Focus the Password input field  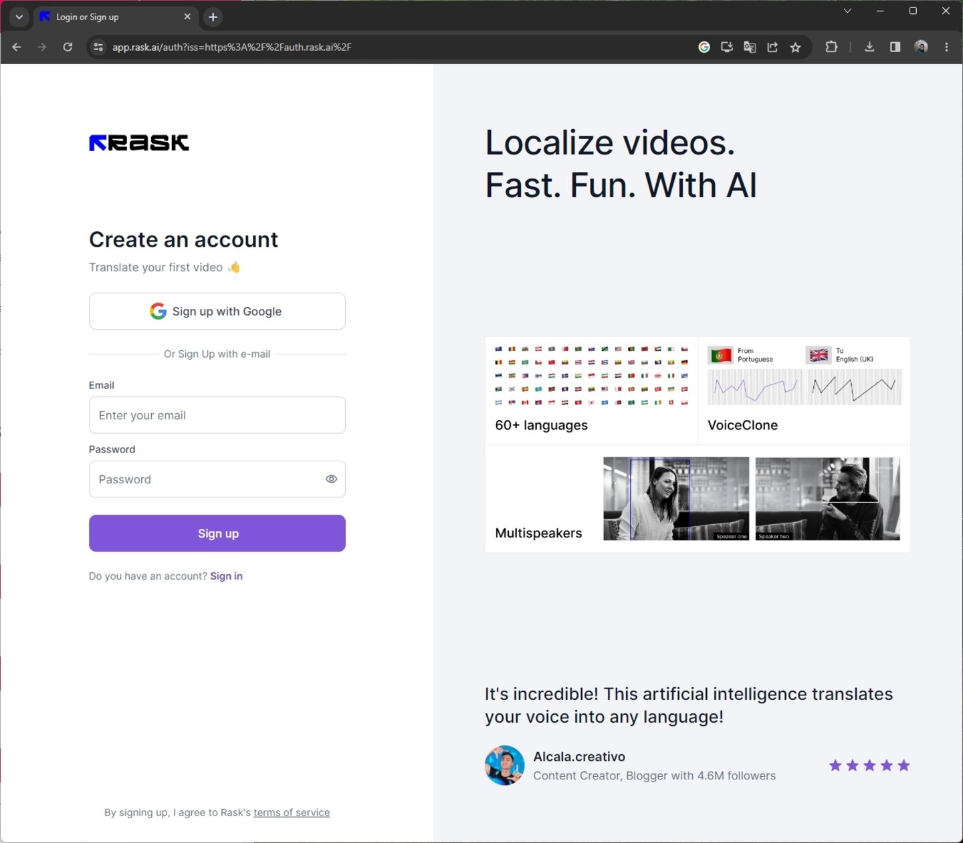tap(217, 479)
